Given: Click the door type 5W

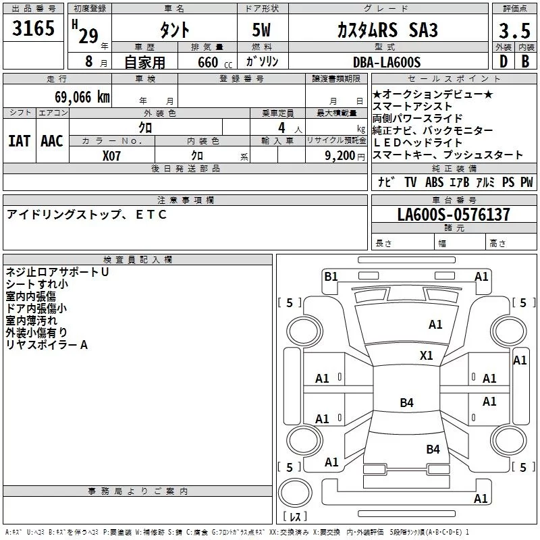Looking at the screenshot, I should pos(261,30).
